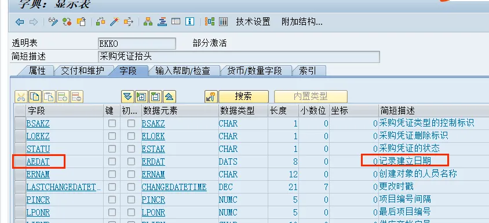Toggle initial-value checkbox for ERNAM row
This screenshot has height=223, width=489.
pos(131,174)
